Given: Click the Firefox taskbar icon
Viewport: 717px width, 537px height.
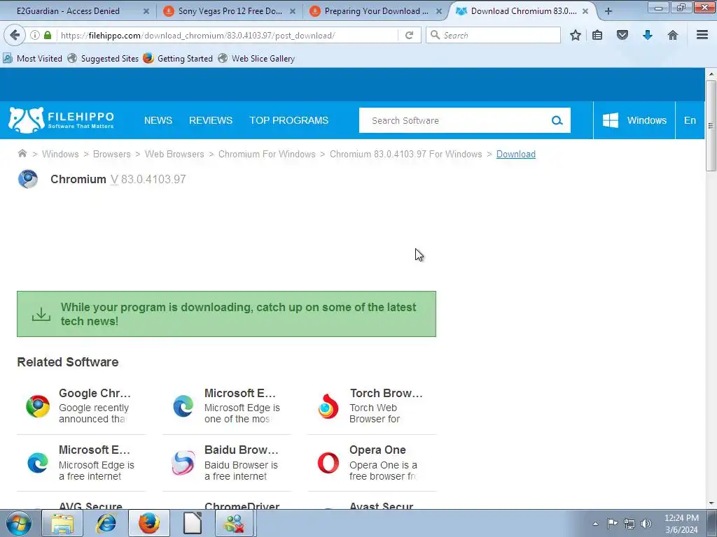Looking at the screenshot, I should (149, 523).
